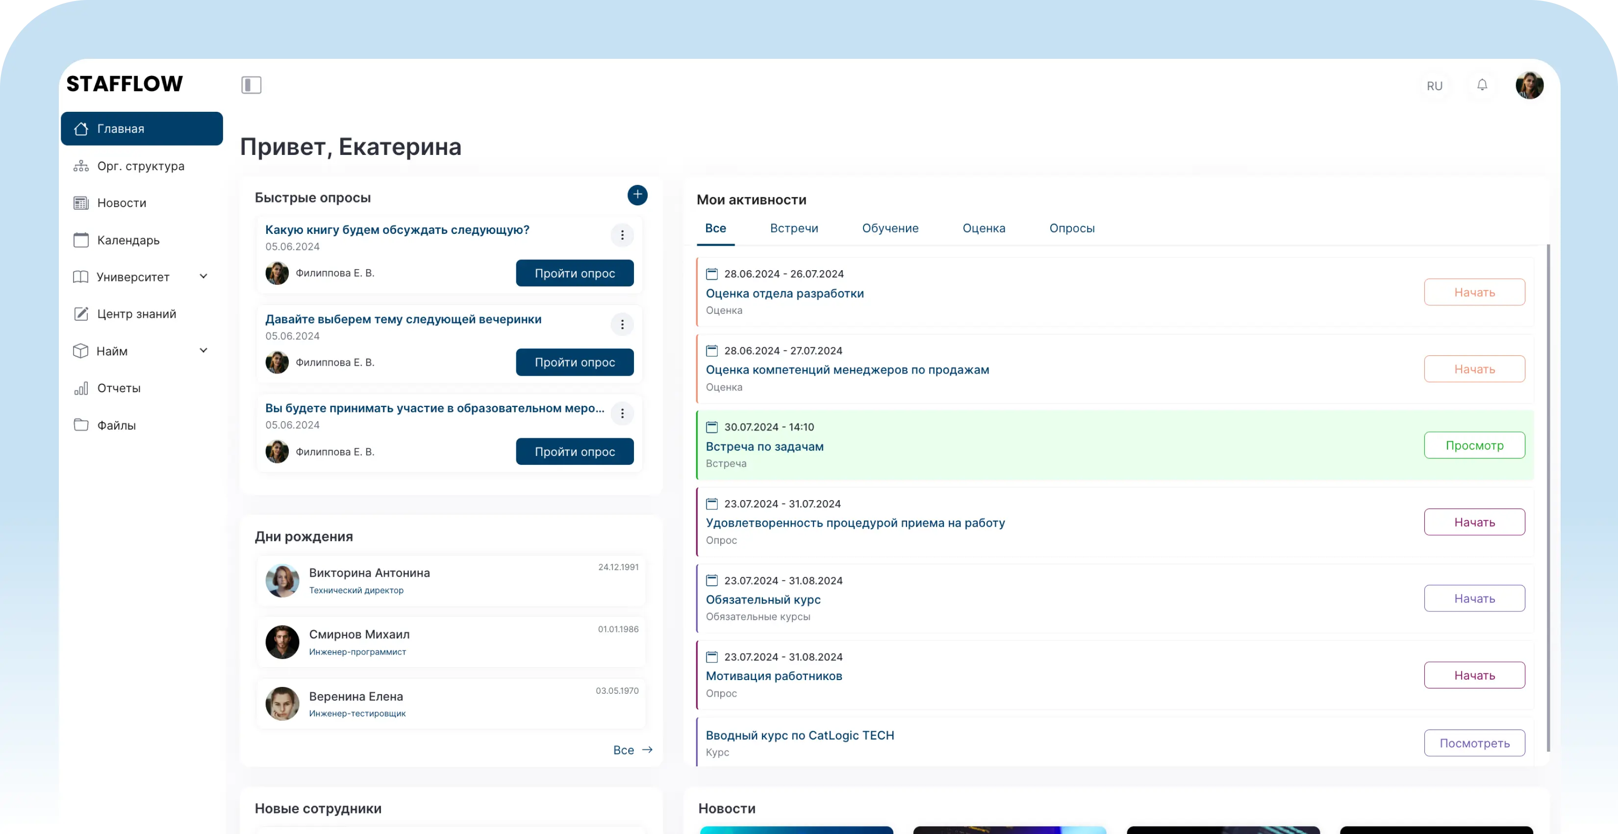
Task: Expand Найм chevron
Action: 203,351
